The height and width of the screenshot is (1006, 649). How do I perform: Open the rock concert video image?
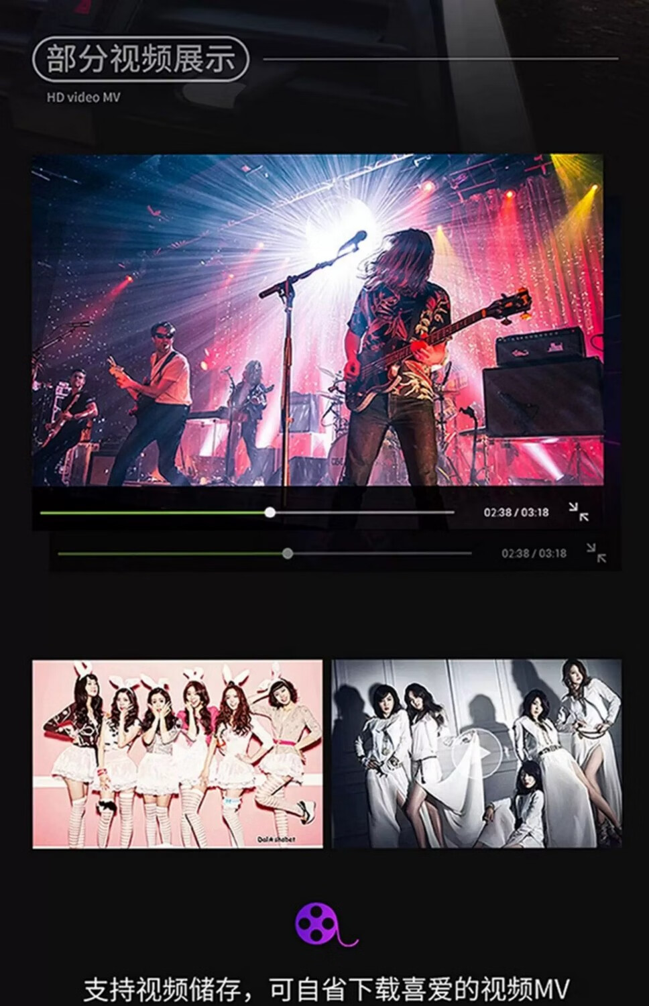(318, 320)
